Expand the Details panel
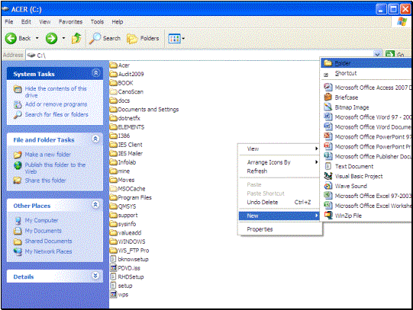The height and width of the screenshot is (310, 413). (x=96, y=275)
